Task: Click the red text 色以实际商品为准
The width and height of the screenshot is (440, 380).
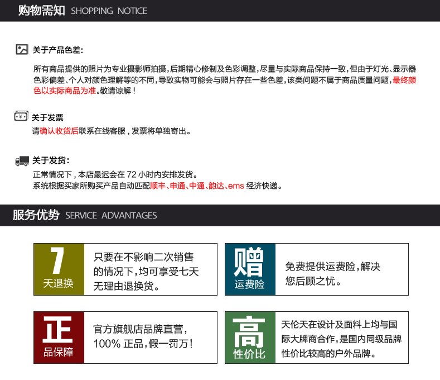Action: (x=65, y=91)
